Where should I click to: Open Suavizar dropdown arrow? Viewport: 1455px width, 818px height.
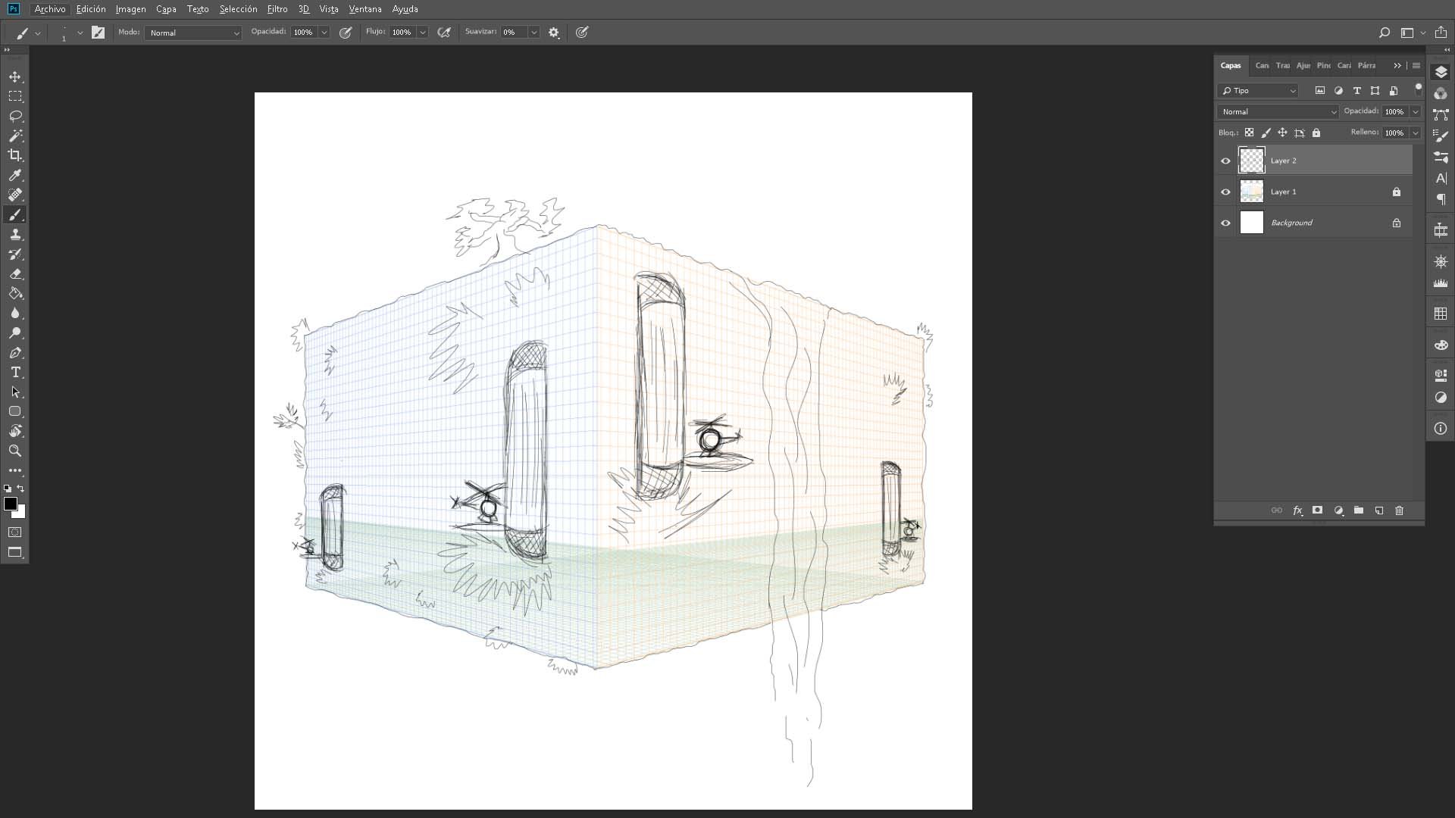tap(533, 33)
